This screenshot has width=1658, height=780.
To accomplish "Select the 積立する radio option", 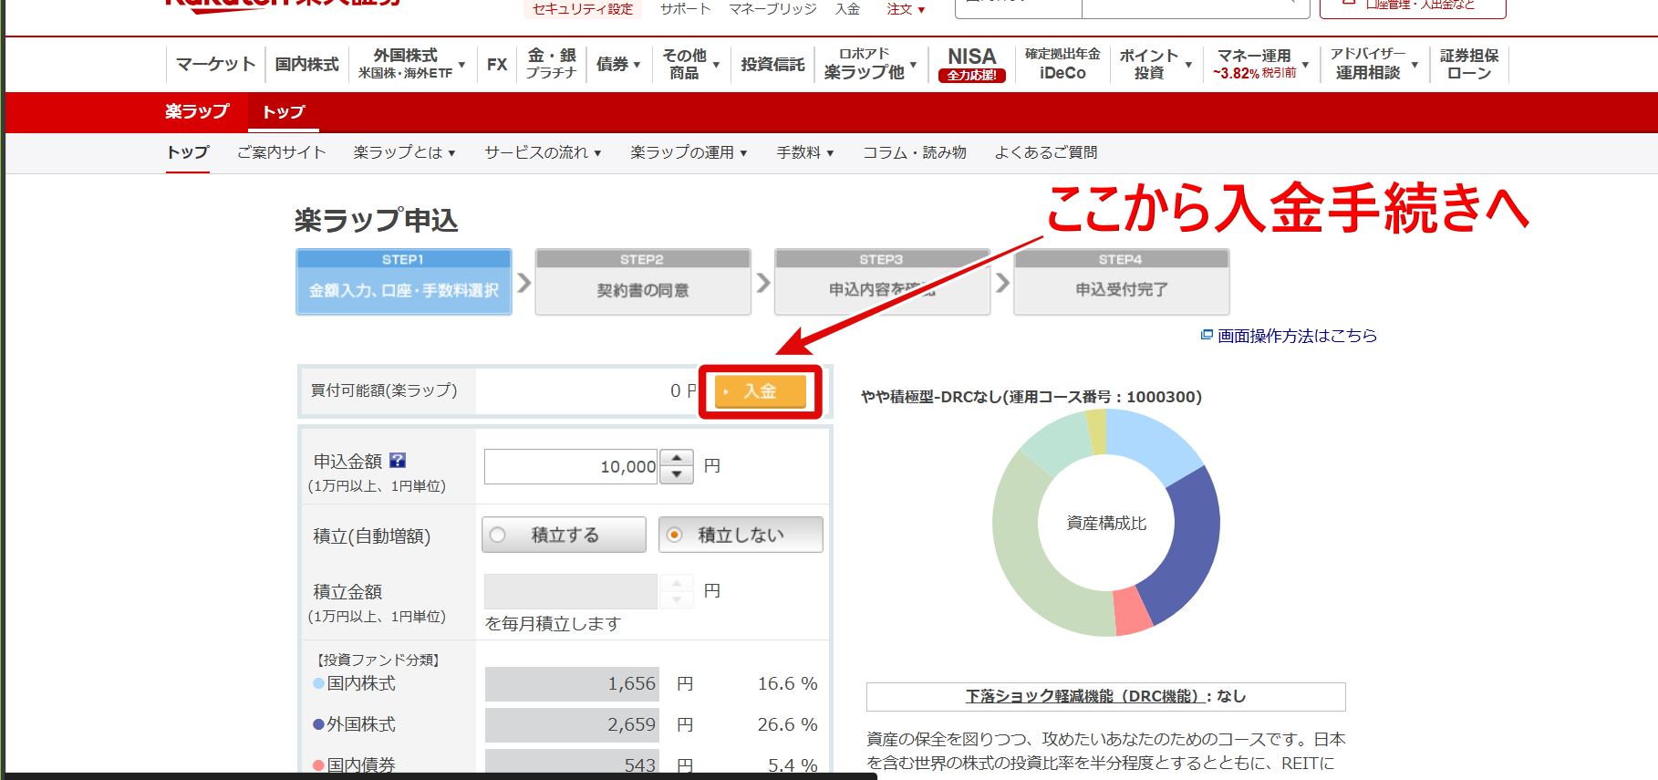I will coord(564,535).
